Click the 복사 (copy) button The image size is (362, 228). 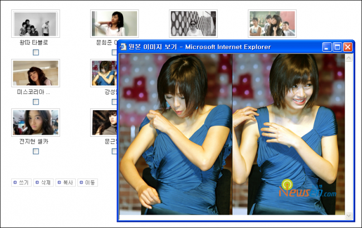66,182
